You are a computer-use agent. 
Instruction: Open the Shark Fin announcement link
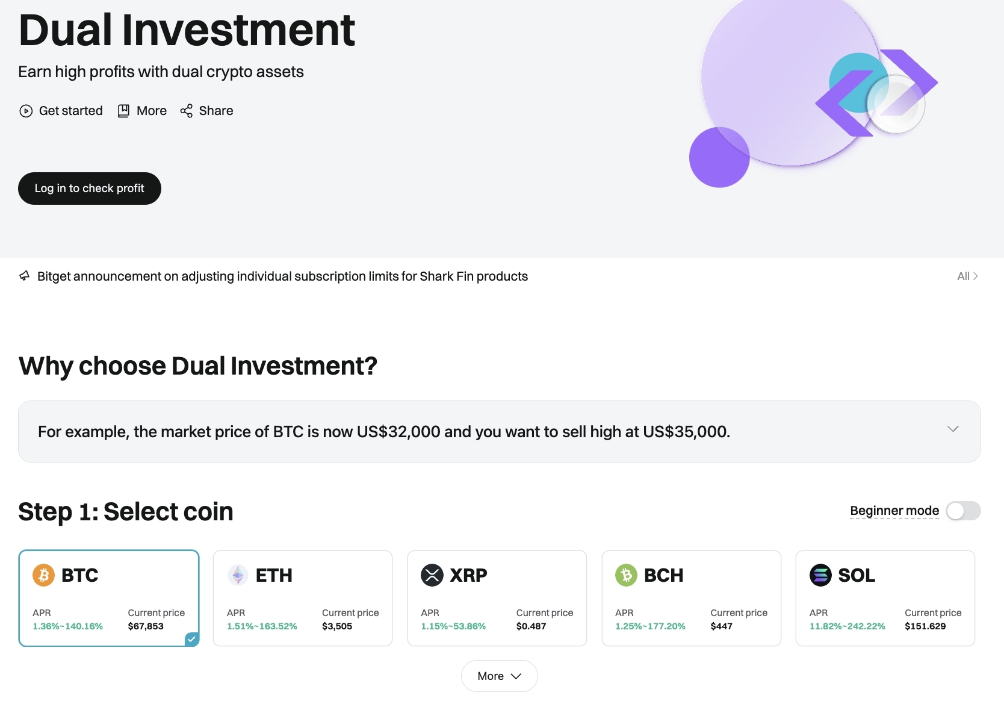(x=282, y=276)
